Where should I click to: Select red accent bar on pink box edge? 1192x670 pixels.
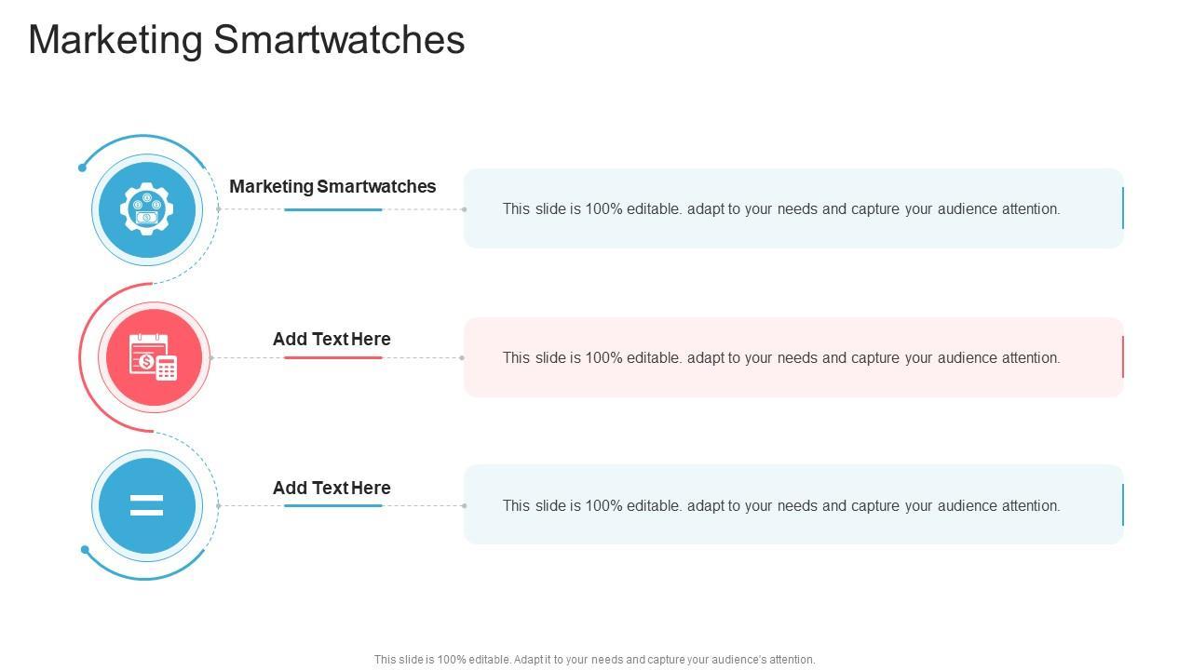pyautogui.click(x=1123, y=357)
